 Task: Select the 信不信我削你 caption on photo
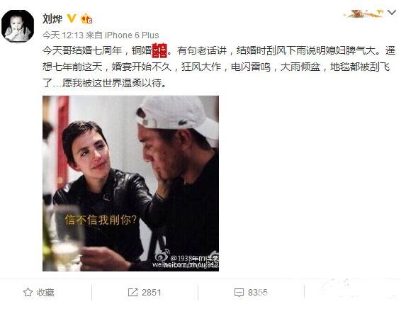tap(101, 220)
